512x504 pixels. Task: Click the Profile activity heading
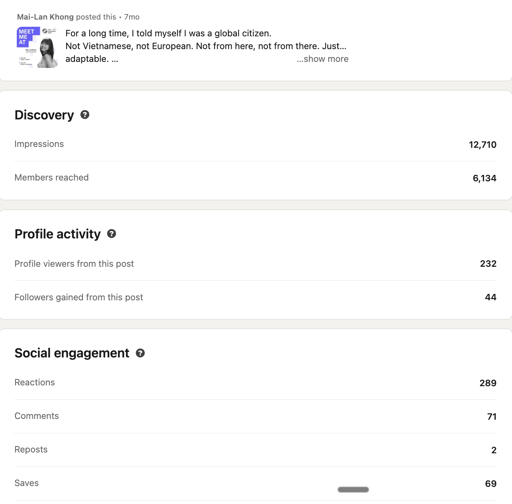coord(57,234)
